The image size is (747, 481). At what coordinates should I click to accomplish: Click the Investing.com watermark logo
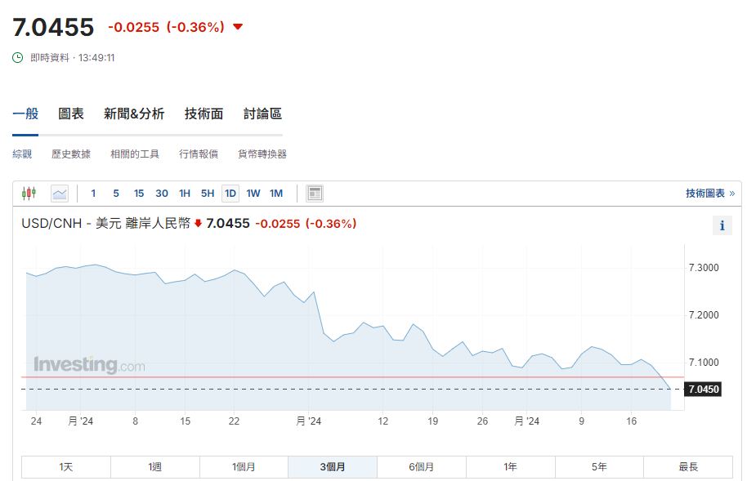pos(89,365)
